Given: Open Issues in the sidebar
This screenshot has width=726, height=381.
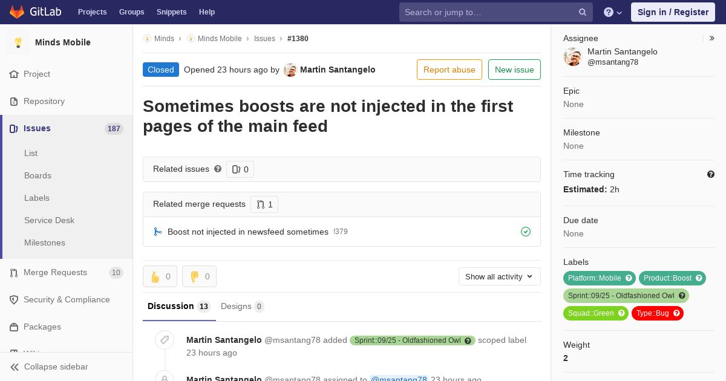Looking at the screenshot, I should 37,128.
